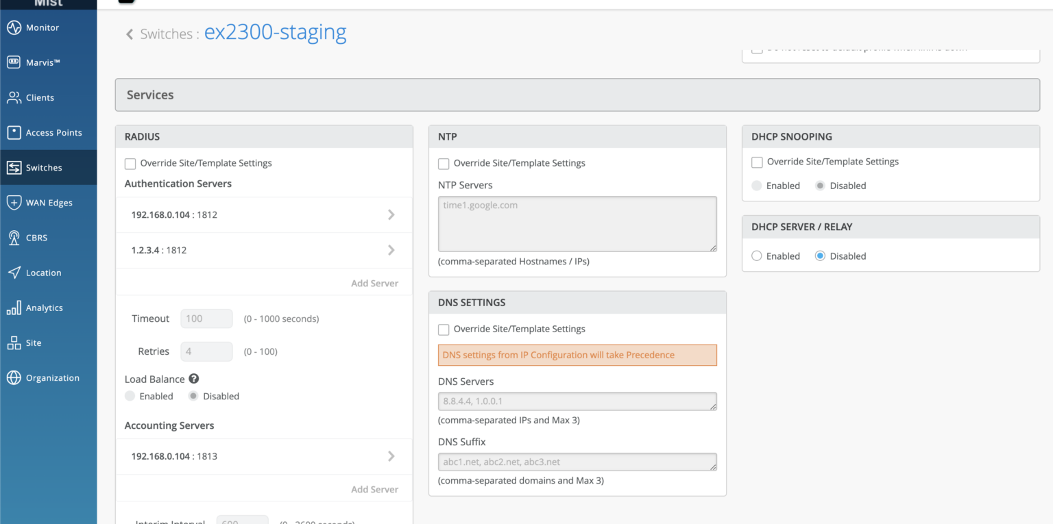Screen dimensions: 1053x524
Task: Add an accounting server
Action: (375, 489)
